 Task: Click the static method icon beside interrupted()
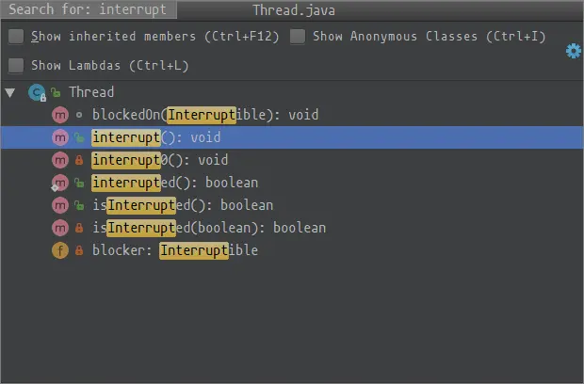(60, 183)
